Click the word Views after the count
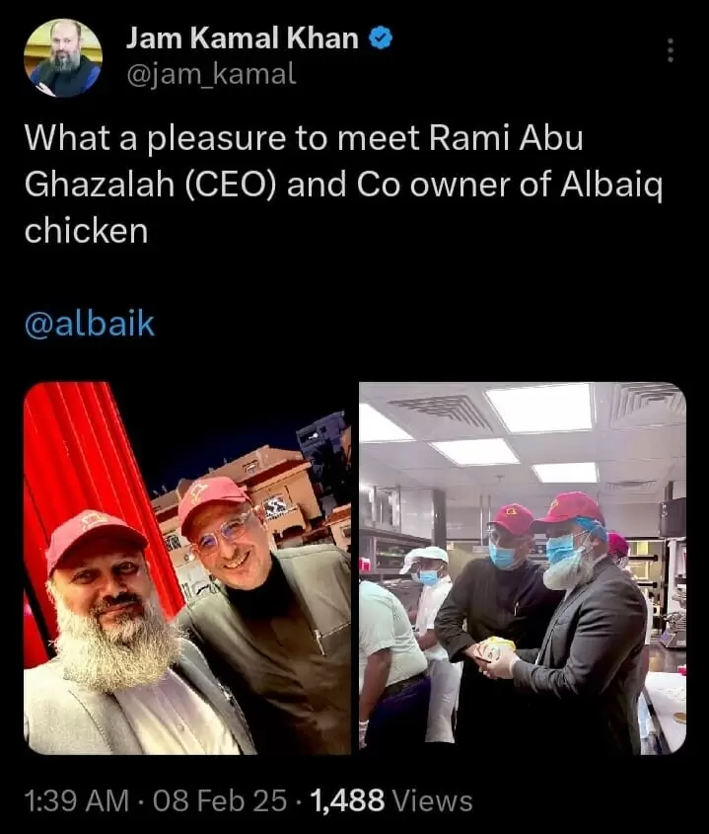 432,800
